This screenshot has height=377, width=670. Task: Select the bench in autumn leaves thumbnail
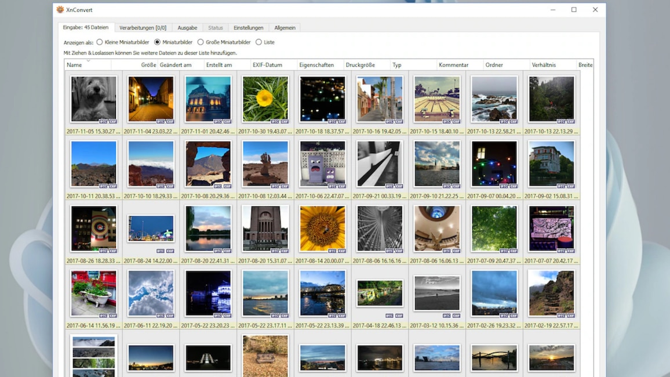point(265,356)
